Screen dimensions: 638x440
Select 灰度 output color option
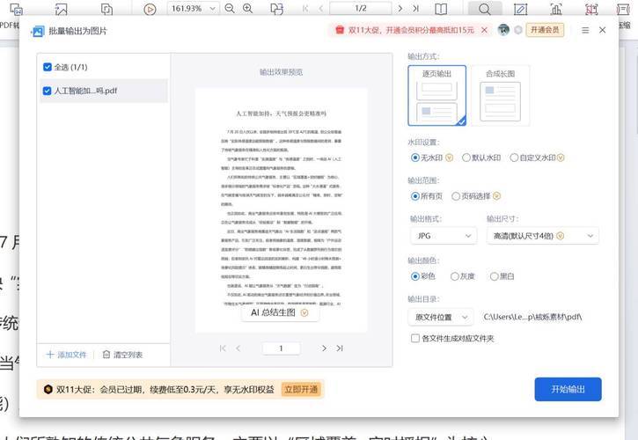point(454,276)
